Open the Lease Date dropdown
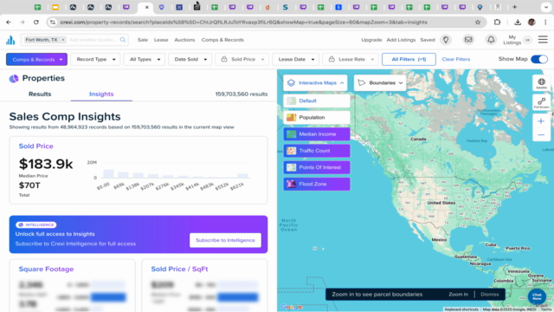 tap(296, 60)
